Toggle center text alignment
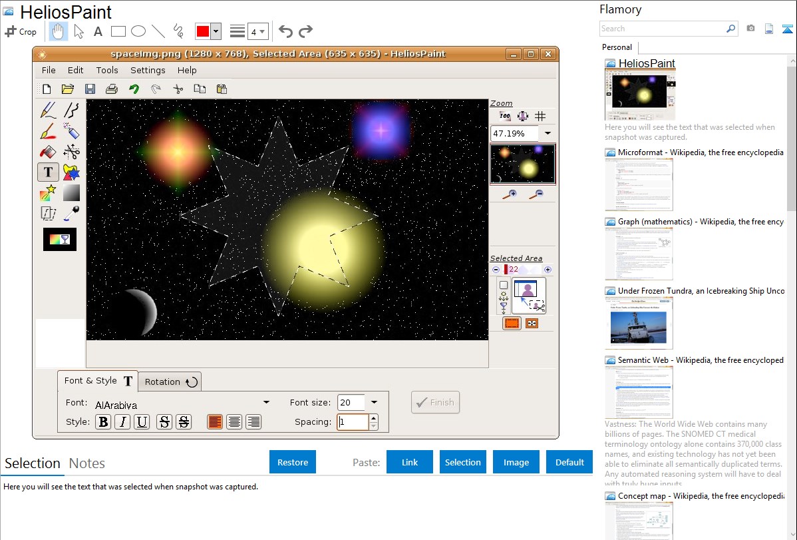This screenshot has height=540, width=797. click(x=234, y=422)
